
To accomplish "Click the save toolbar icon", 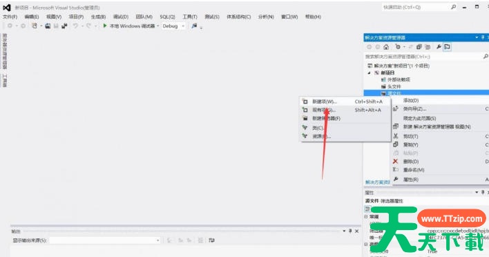I will tap(56, 26).
